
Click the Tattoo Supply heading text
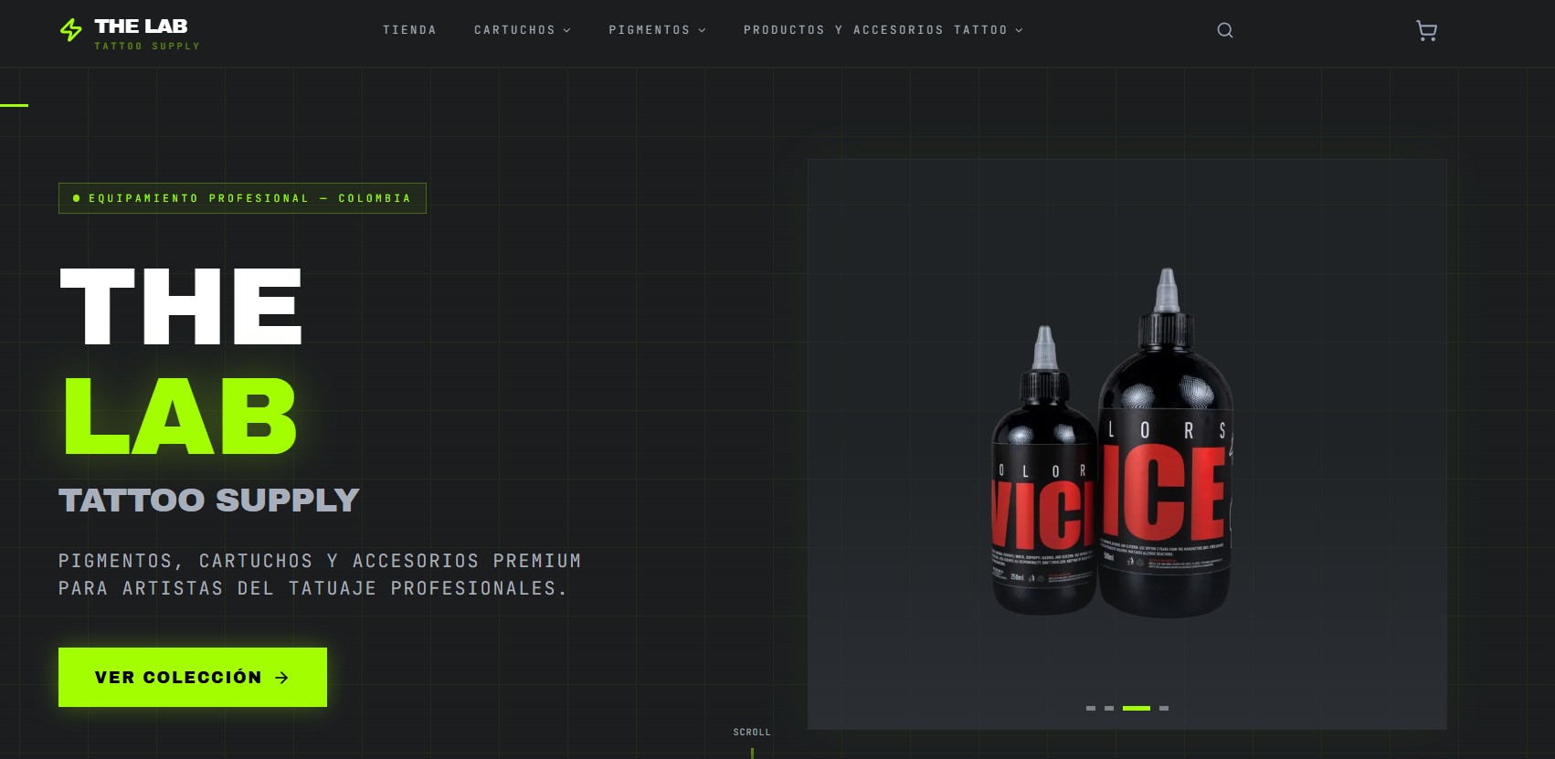[209, 500]
